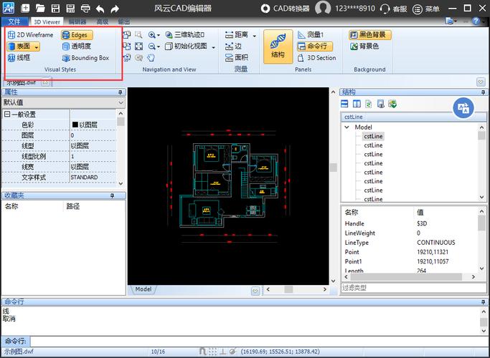Toggle the 结构 structure panel button
Screen dimensions: 490x358
(x=278, y=46)
